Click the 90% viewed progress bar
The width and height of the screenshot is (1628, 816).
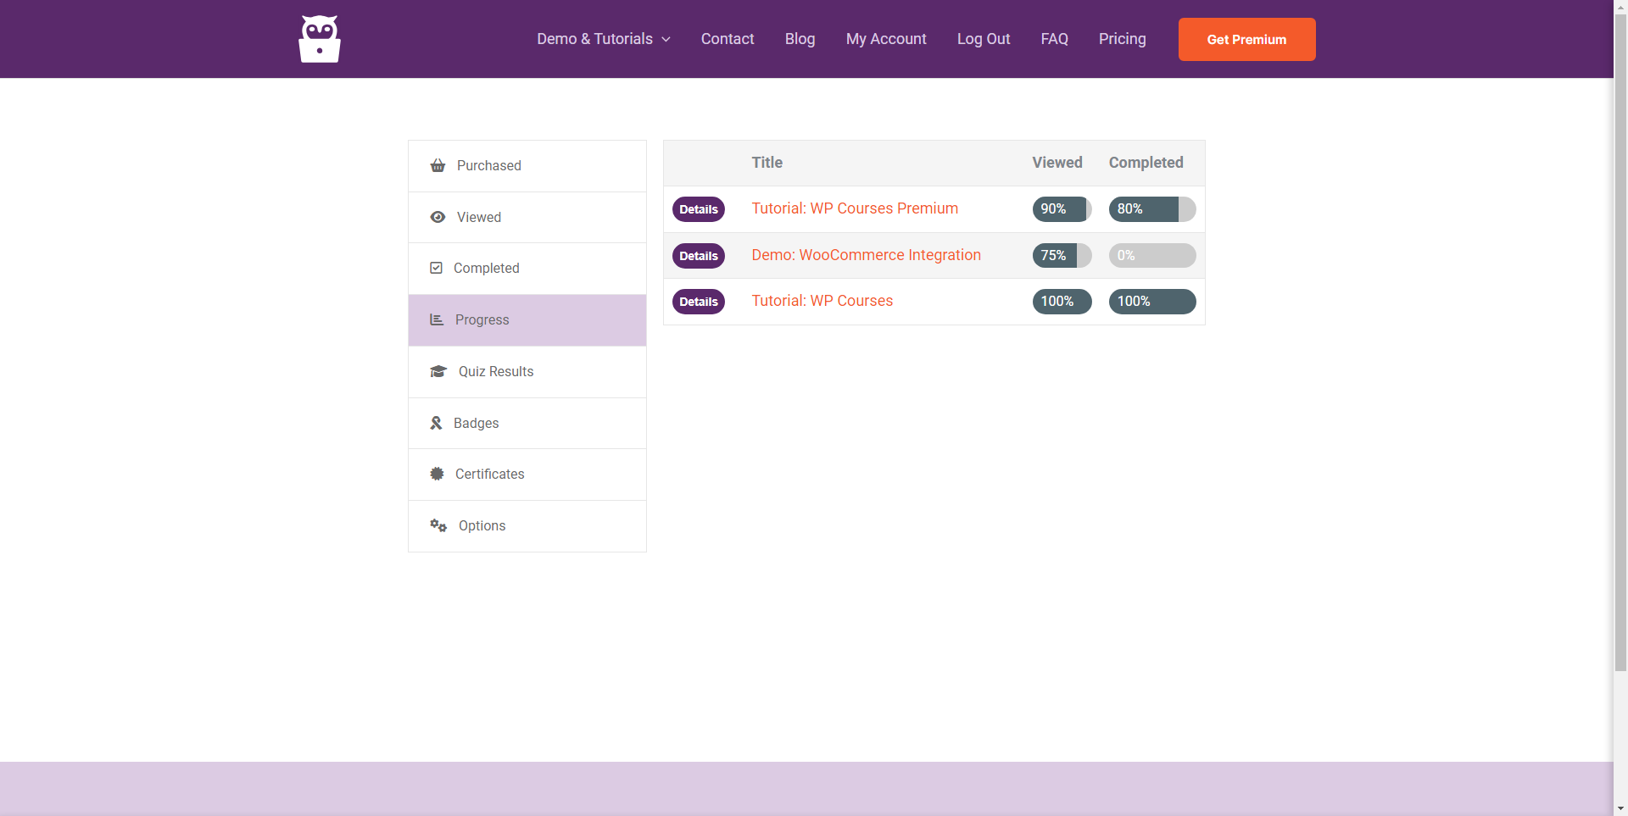[x=1062, y=209]
